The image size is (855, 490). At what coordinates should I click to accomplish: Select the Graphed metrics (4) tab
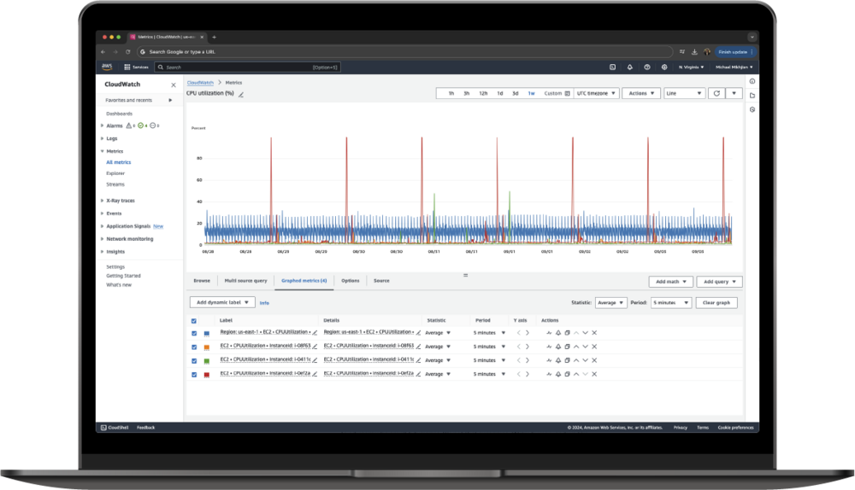coord(304,281)
